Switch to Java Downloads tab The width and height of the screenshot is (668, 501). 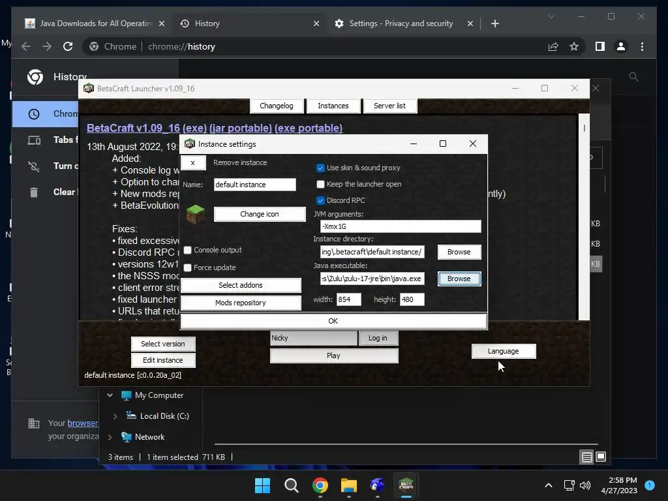coord(96,23)
